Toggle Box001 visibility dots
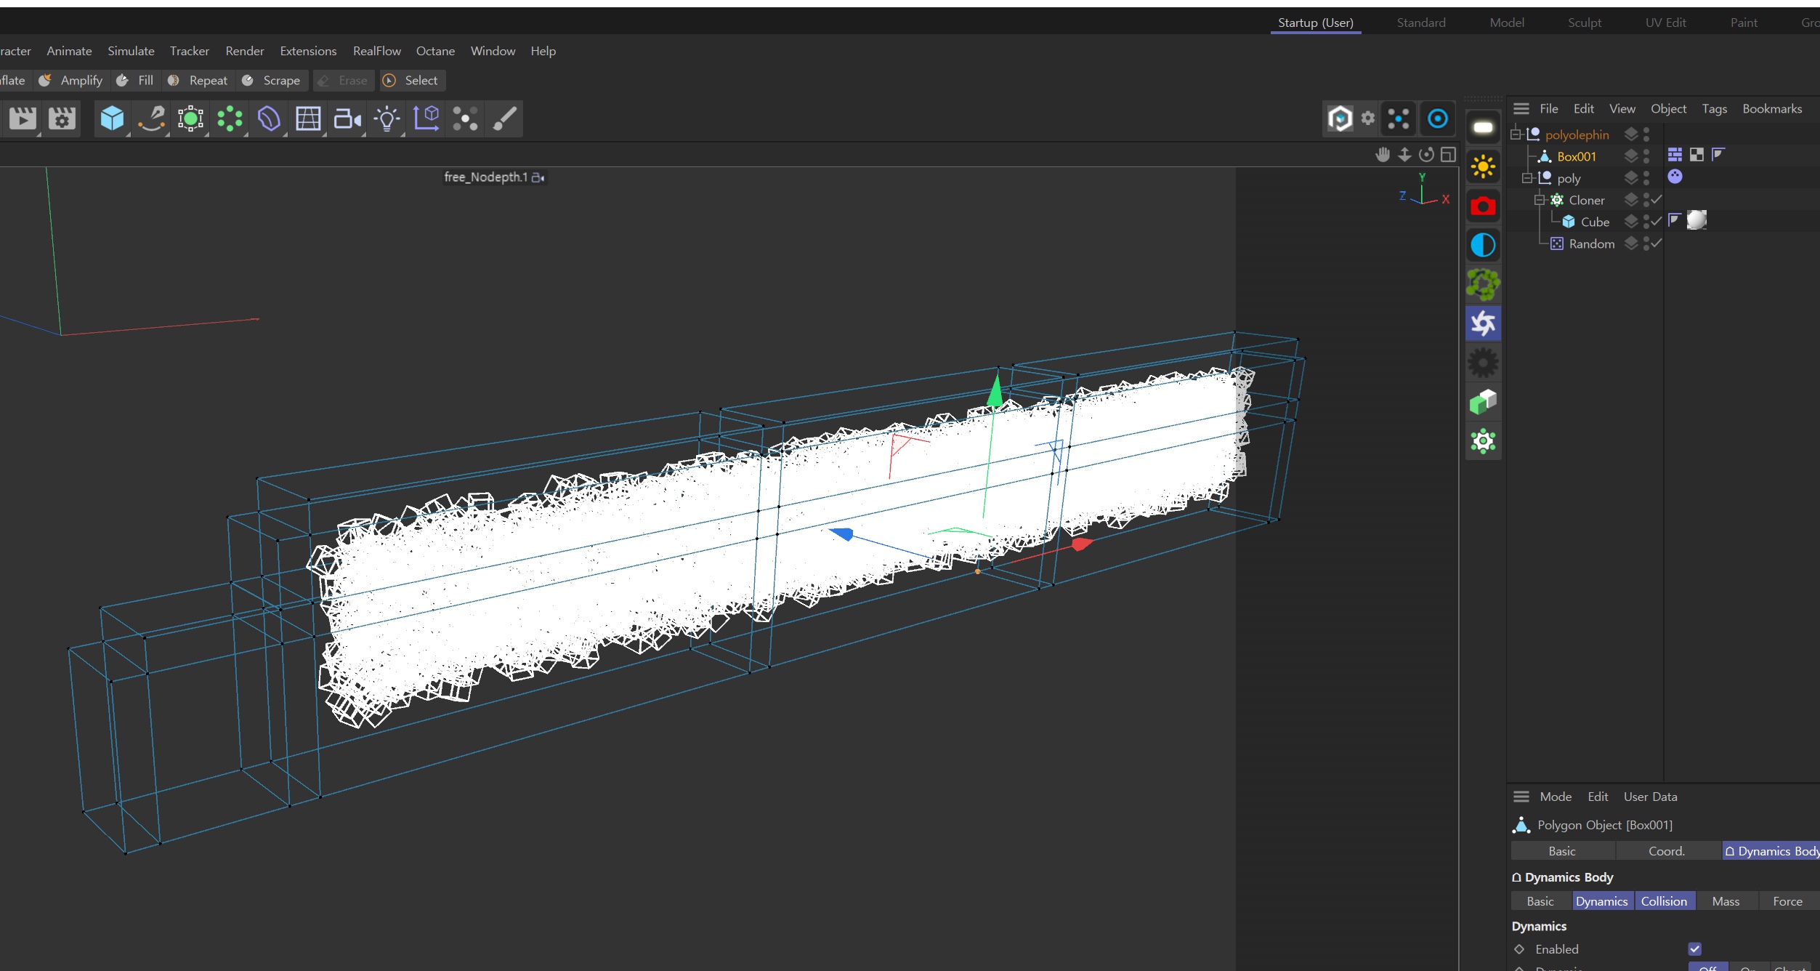 tap(1646, 156)
